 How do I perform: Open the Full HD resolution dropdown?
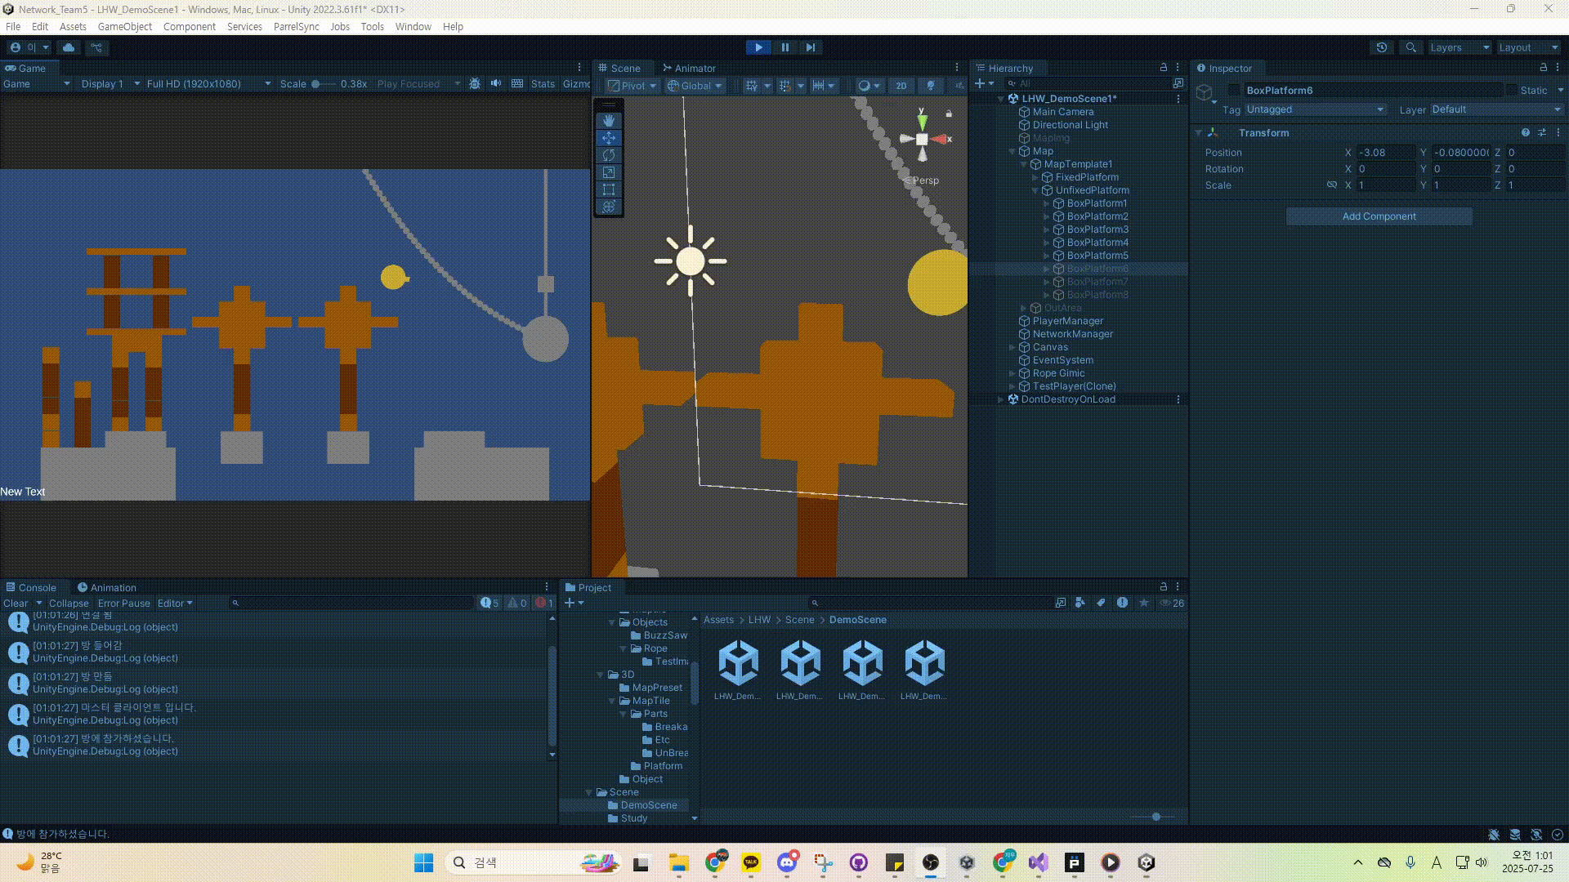tap(208, 83)
